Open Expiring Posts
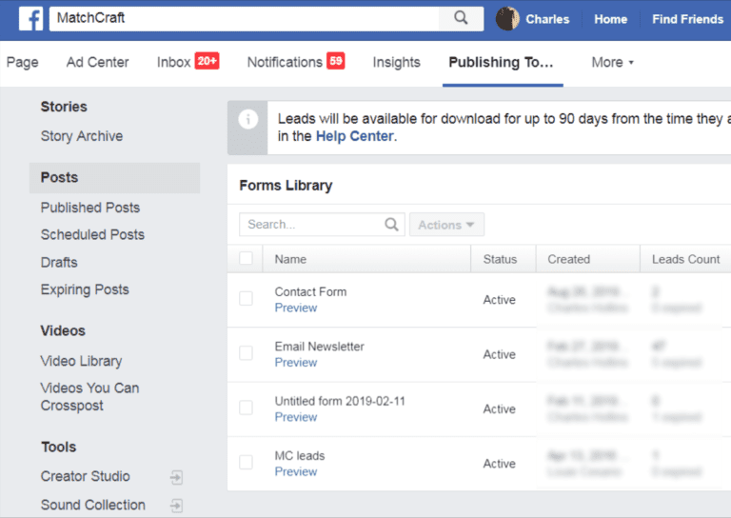Viewport: 731px width, 518px height. tap(85, 289)
